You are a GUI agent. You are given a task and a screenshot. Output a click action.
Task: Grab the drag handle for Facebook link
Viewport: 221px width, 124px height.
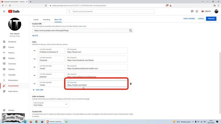click(35, 59)
